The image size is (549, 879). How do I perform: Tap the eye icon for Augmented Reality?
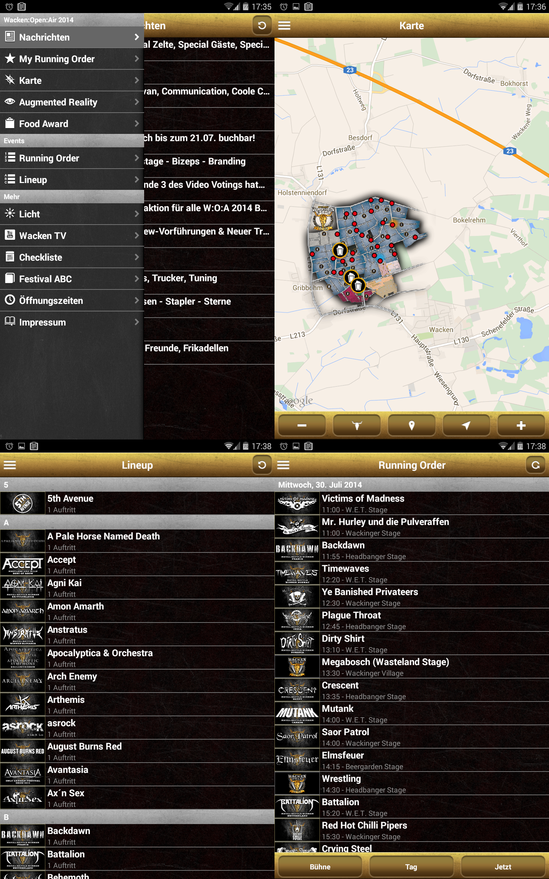(x=10, y=101)
